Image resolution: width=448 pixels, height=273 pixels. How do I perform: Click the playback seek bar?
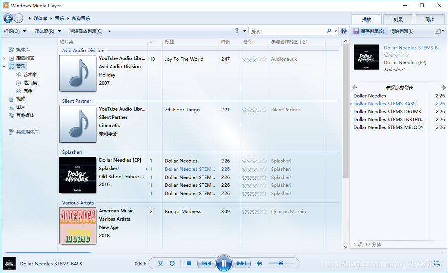tap(224, 253)
